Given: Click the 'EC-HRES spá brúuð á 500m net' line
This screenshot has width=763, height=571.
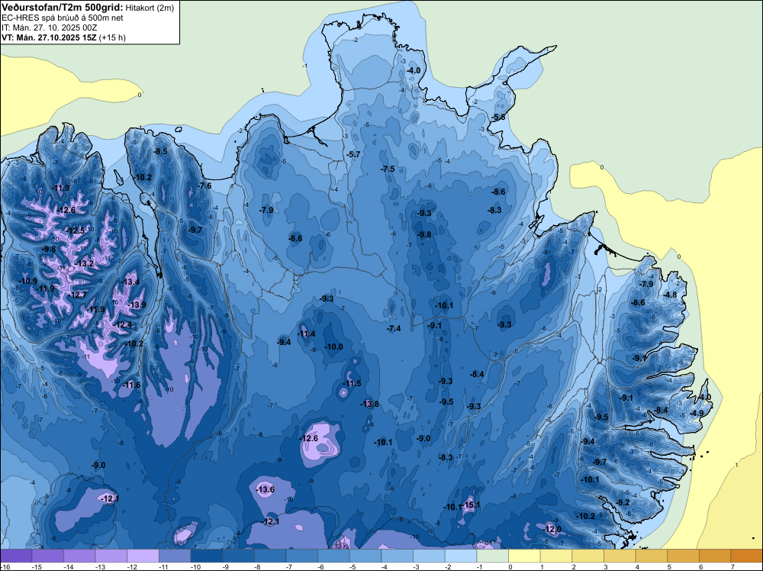Looking at the screenshot, I should (63, 18).
